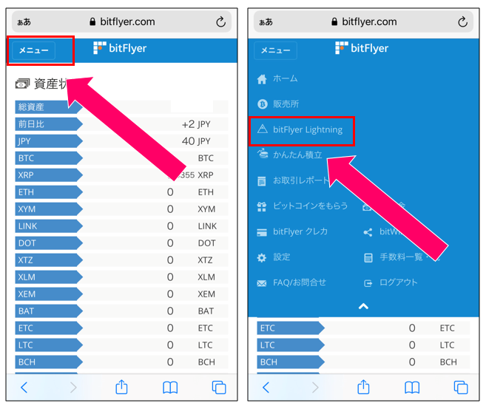The image size is (486, 406).
Task: Click the logout icon beside ログアウト
Action: pos(368,283)
